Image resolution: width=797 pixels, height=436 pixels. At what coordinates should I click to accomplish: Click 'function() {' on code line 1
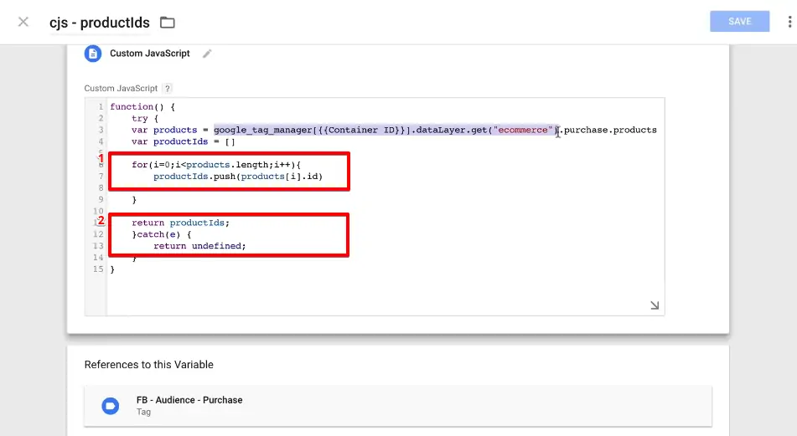(x=142, y=106)
